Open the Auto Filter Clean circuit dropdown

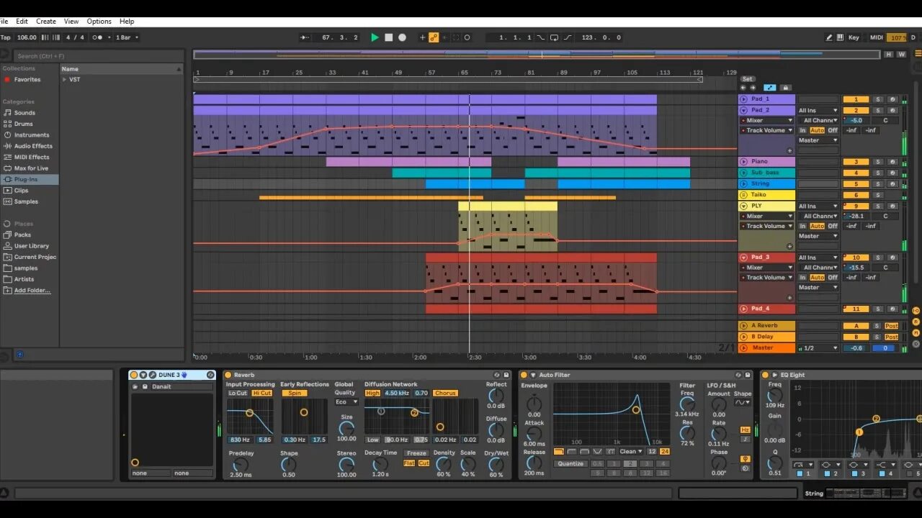[631, 452]
